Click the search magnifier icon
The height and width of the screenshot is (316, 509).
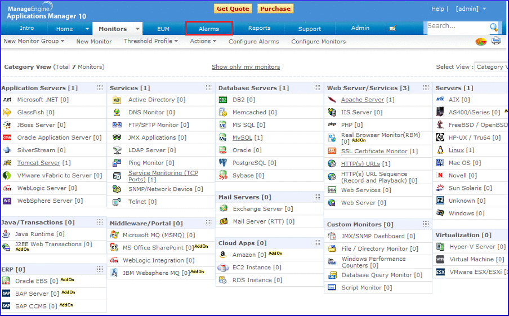point(494,27)
